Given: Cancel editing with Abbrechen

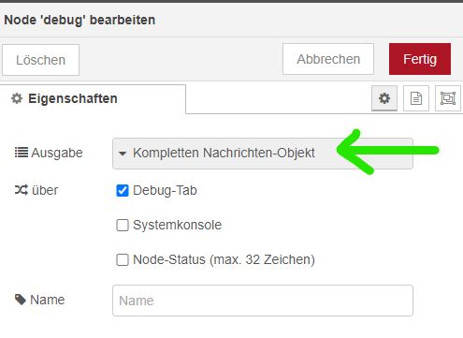Looking at the screenshot, I should [x=328, y=59].
